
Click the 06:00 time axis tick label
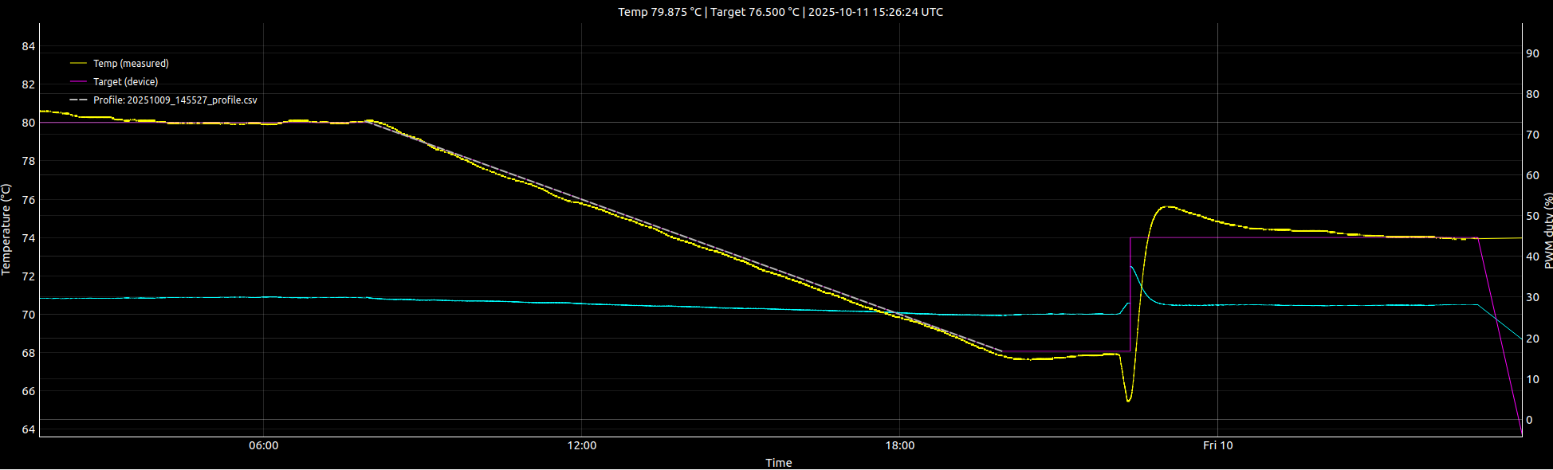pos(263,445)
